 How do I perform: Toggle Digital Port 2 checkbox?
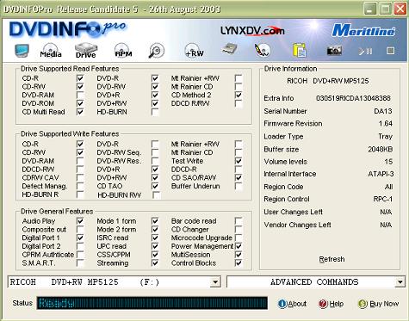click(80, 246)
